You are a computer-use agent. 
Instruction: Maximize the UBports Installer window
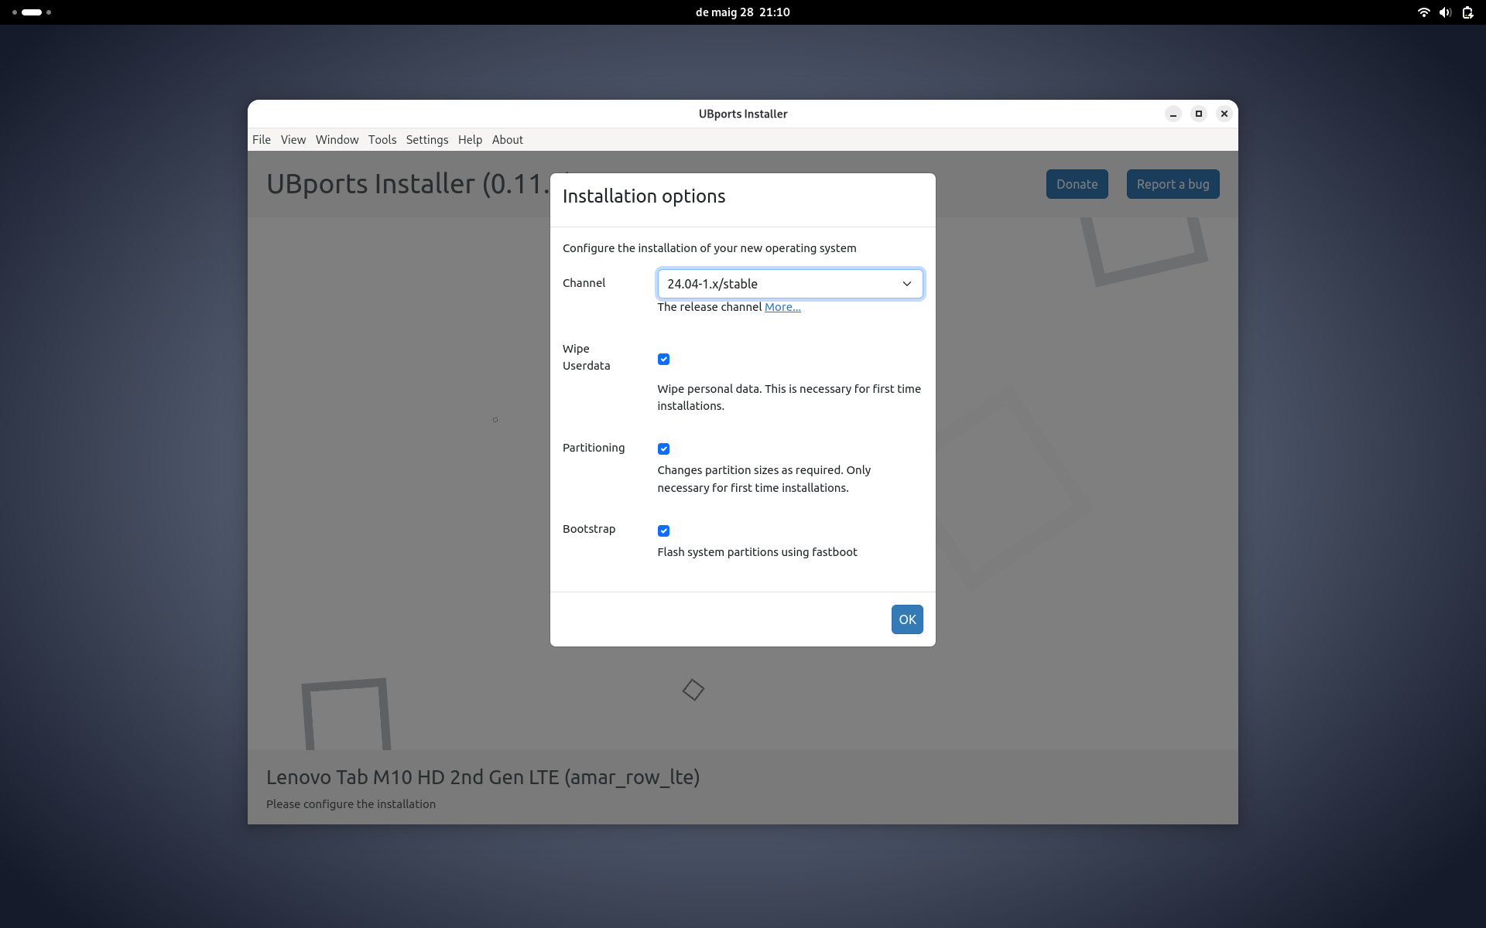coord(1199,114)
